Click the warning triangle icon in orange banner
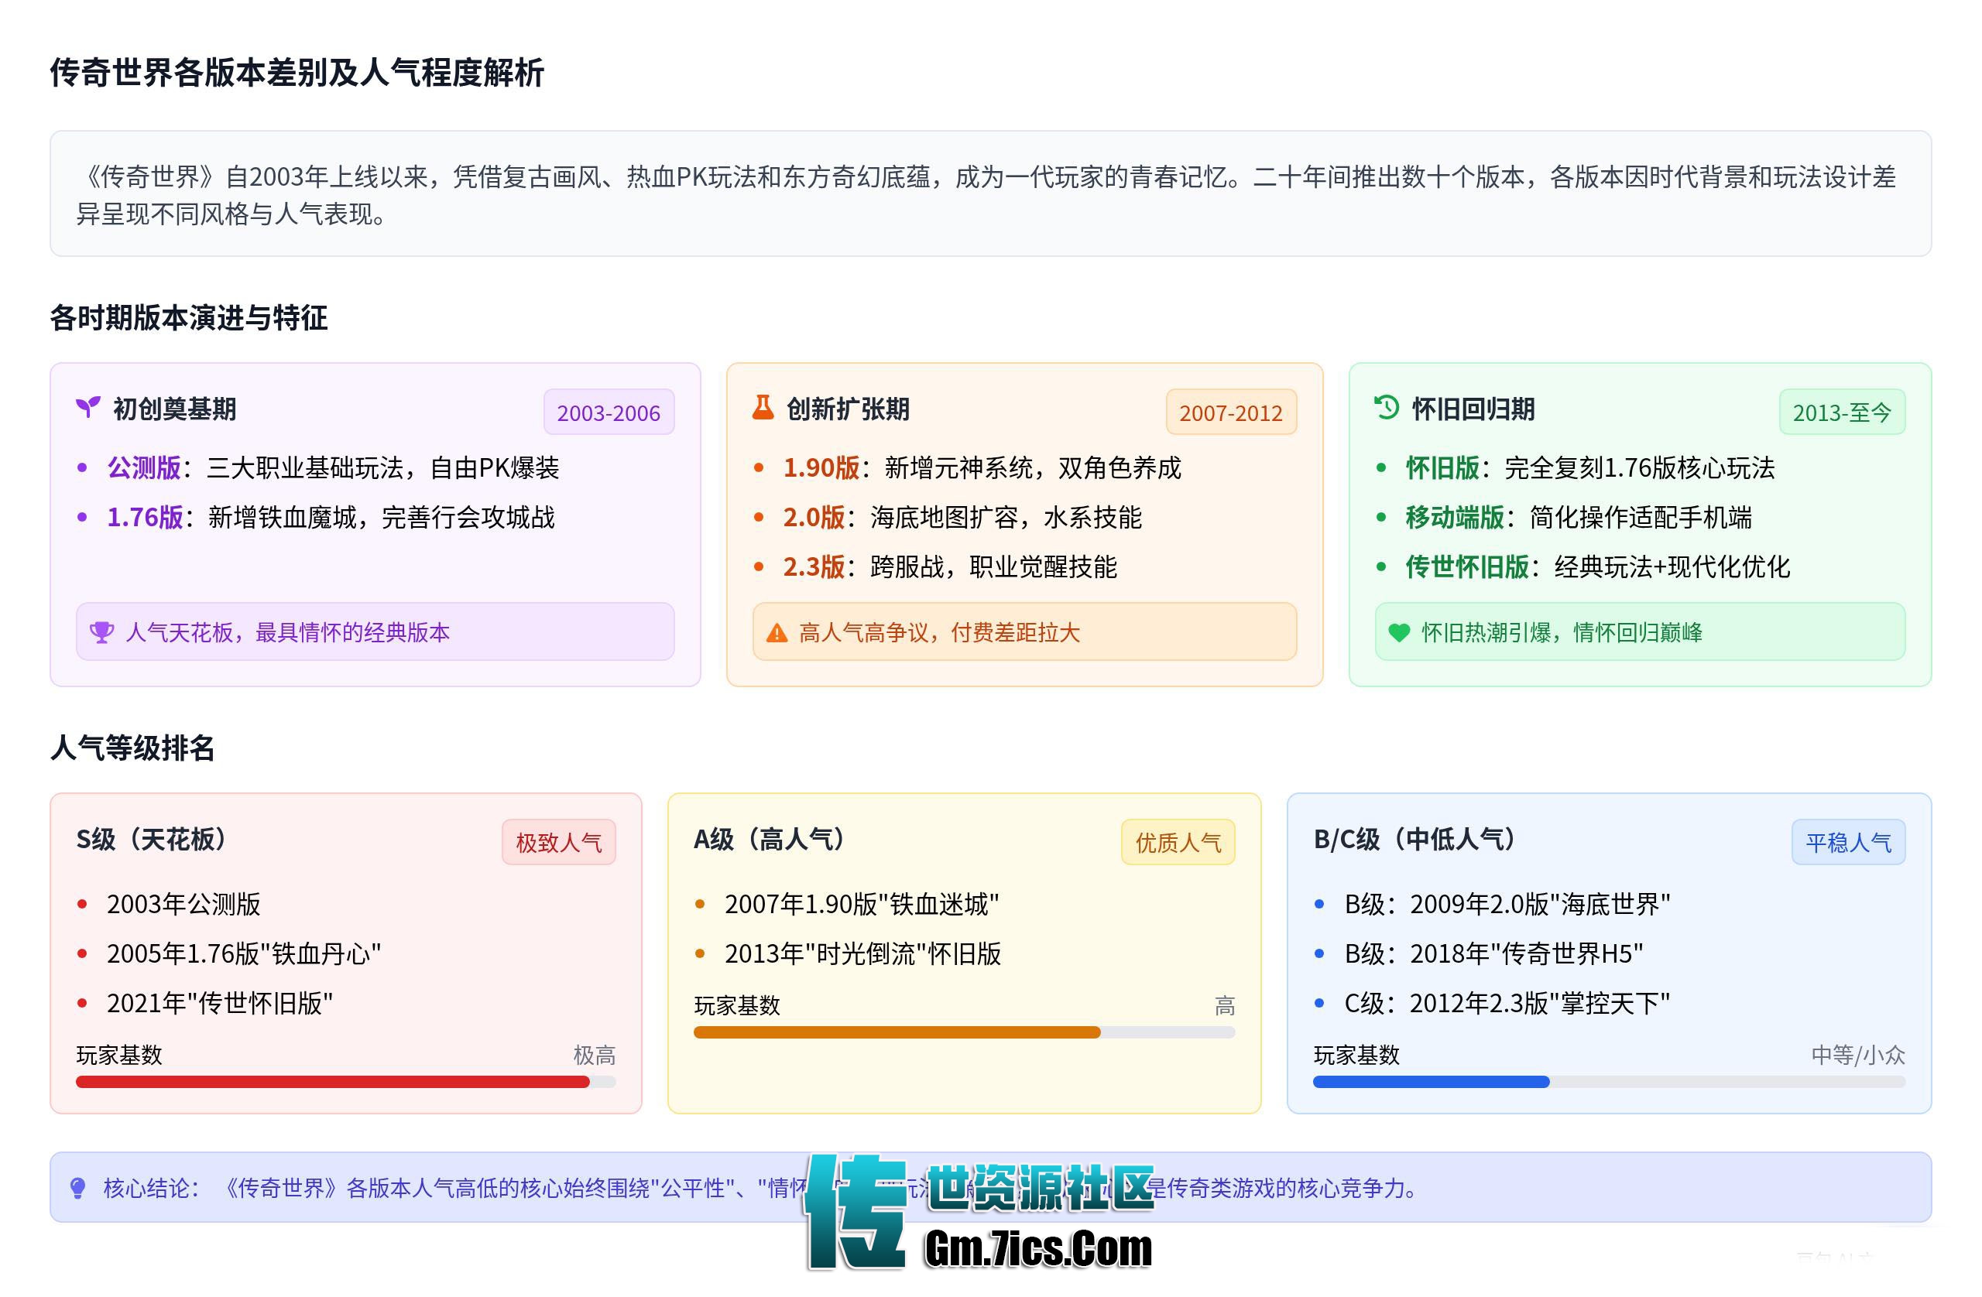This screenshot has height=1297, width=1982. (x=776, y=634)
